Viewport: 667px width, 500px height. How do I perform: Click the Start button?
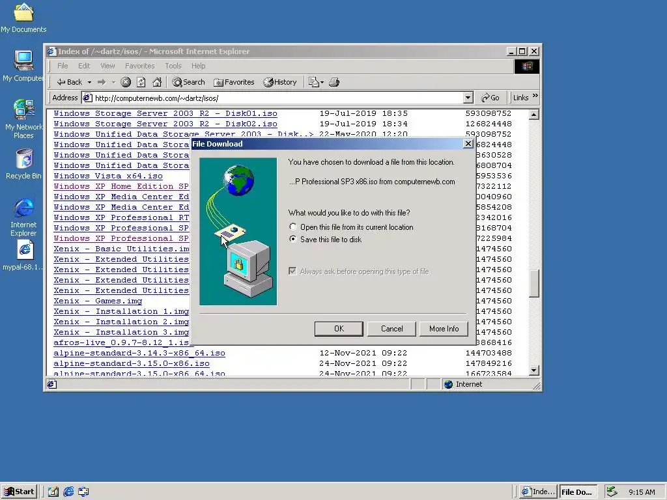click(x=20, y=492)
